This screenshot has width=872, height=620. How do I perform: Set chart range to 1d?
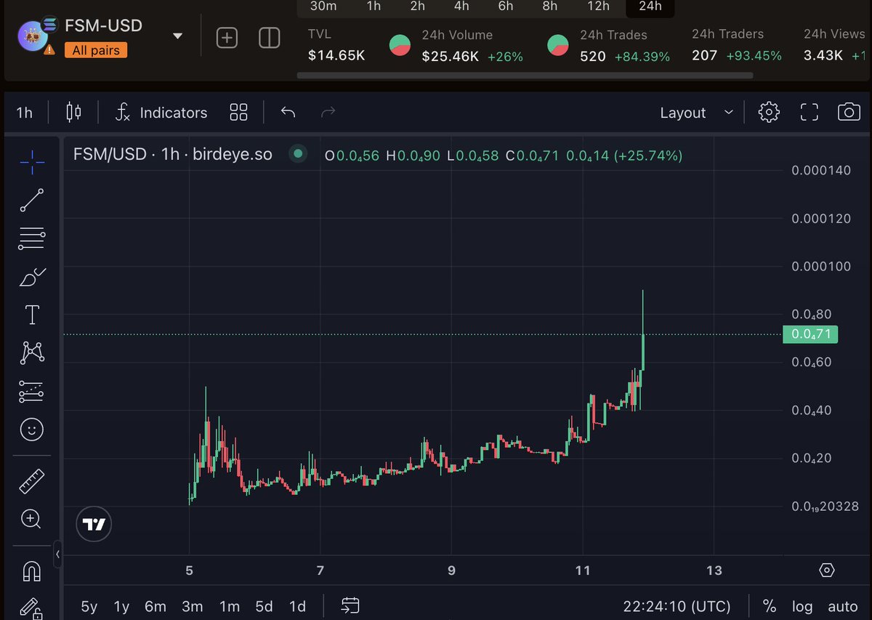(x=297, y=606)
